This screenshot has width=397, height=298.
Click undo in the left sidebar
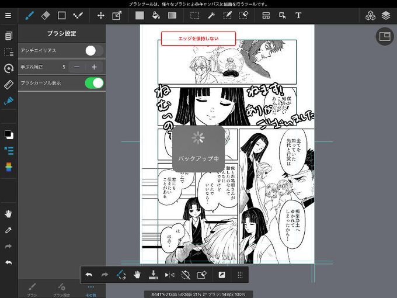pyautogui.click(x=8, y=262)
